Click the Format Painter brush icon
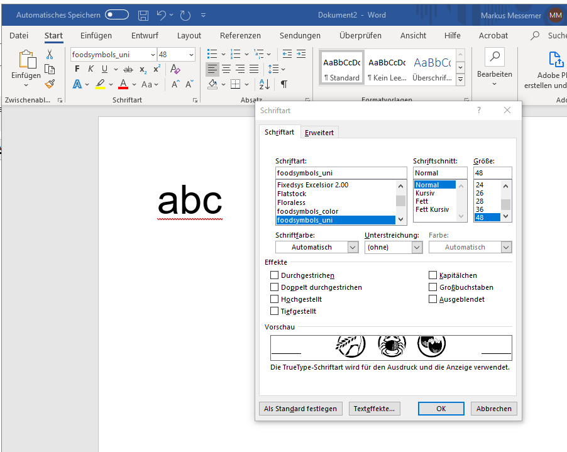The image size is (567, 452). (50, 84)
